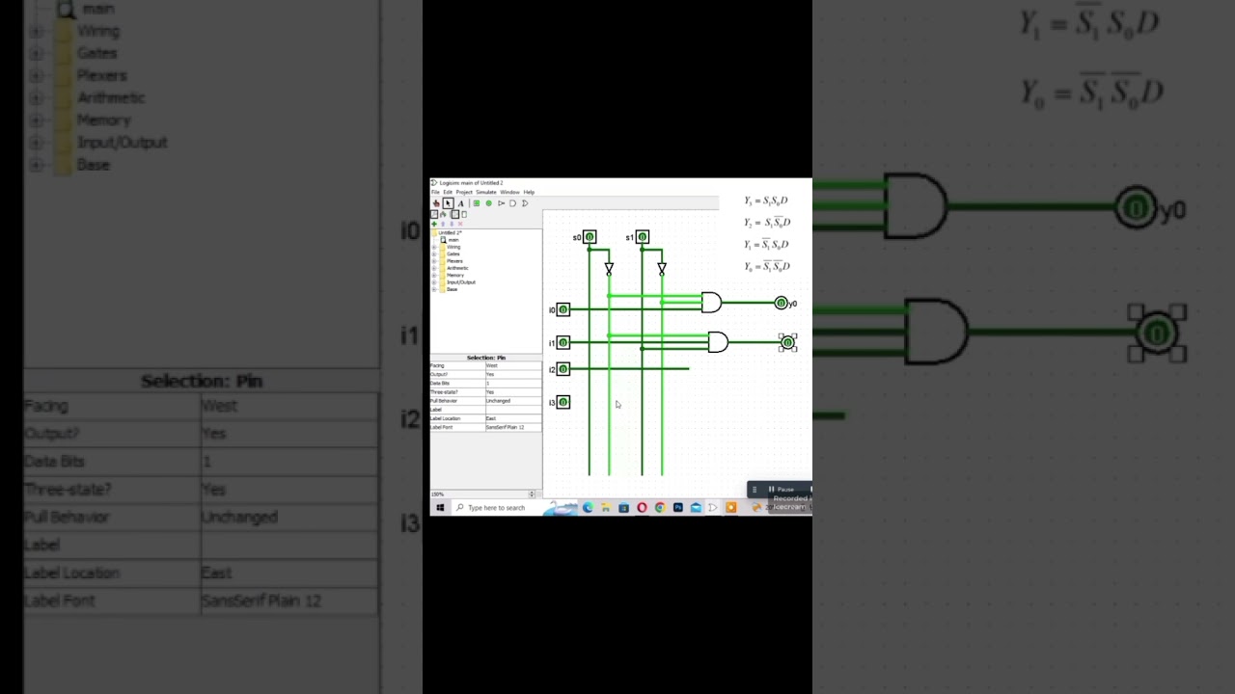The height and width of the screenshot is (694, 1235).
Task: Expand the Gates library folder
Action: tap(434, 254)
